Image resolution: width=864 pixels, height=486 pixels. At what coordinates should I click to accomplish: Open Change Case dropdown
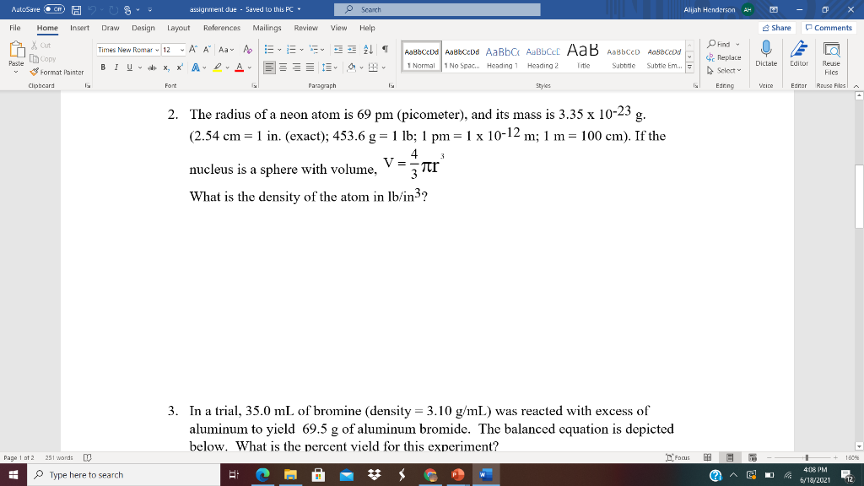(x=226, y=50)
